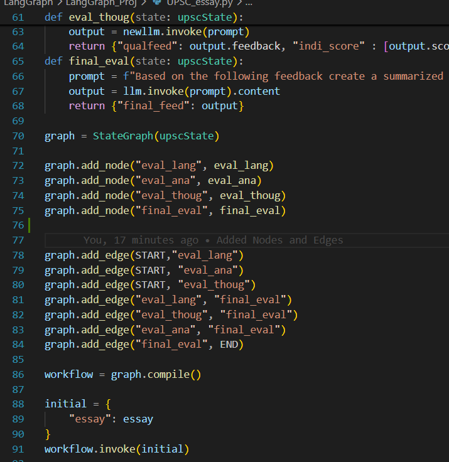Image resolution: width=449 pixels, height=462 pixels.
Task: Click the "eval_ana" string on line 79
Action: coord(208,270)
